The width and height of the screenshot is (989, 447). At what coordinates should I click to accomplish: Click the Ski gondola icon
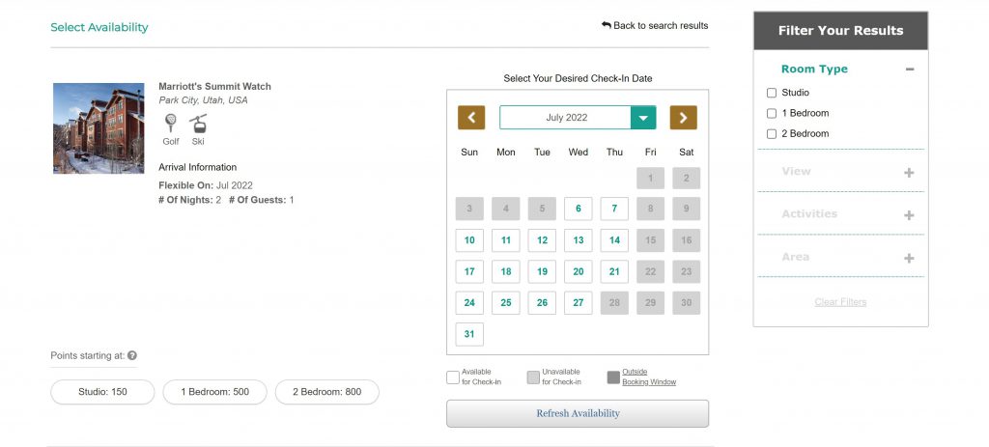198,124
